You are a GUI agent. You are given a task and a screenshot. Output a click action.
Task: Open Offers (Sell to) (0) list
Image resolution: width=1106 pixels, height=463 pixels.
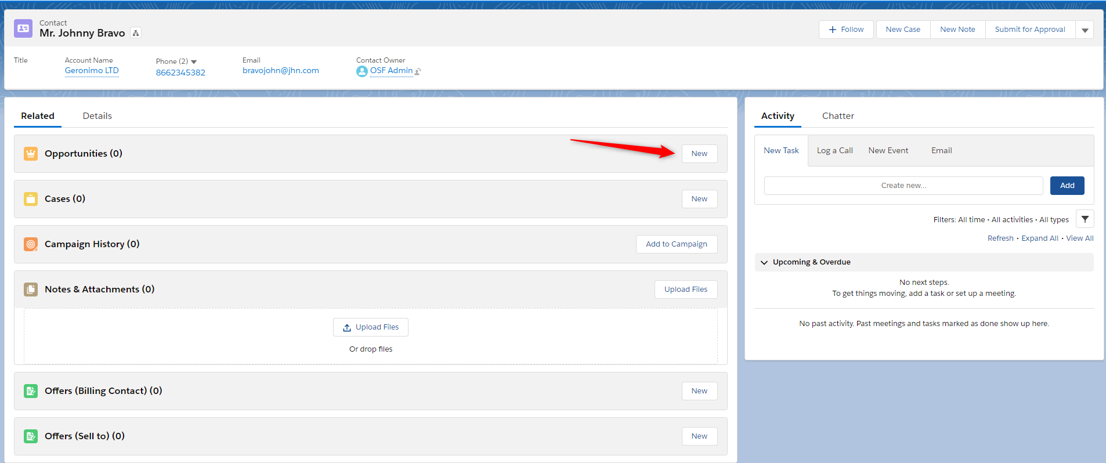point(85,436)
